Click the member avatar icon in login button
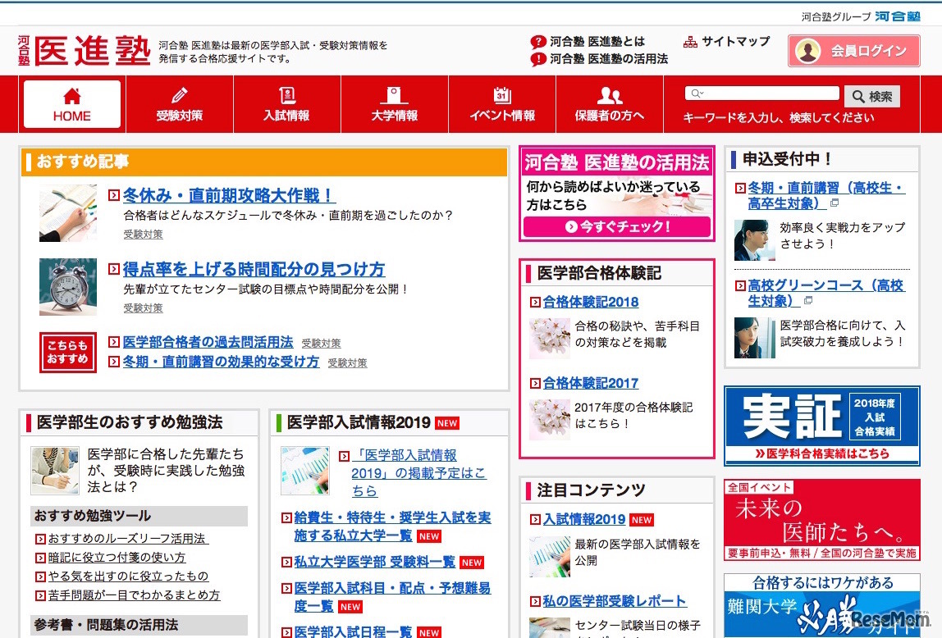 (808, 51)
